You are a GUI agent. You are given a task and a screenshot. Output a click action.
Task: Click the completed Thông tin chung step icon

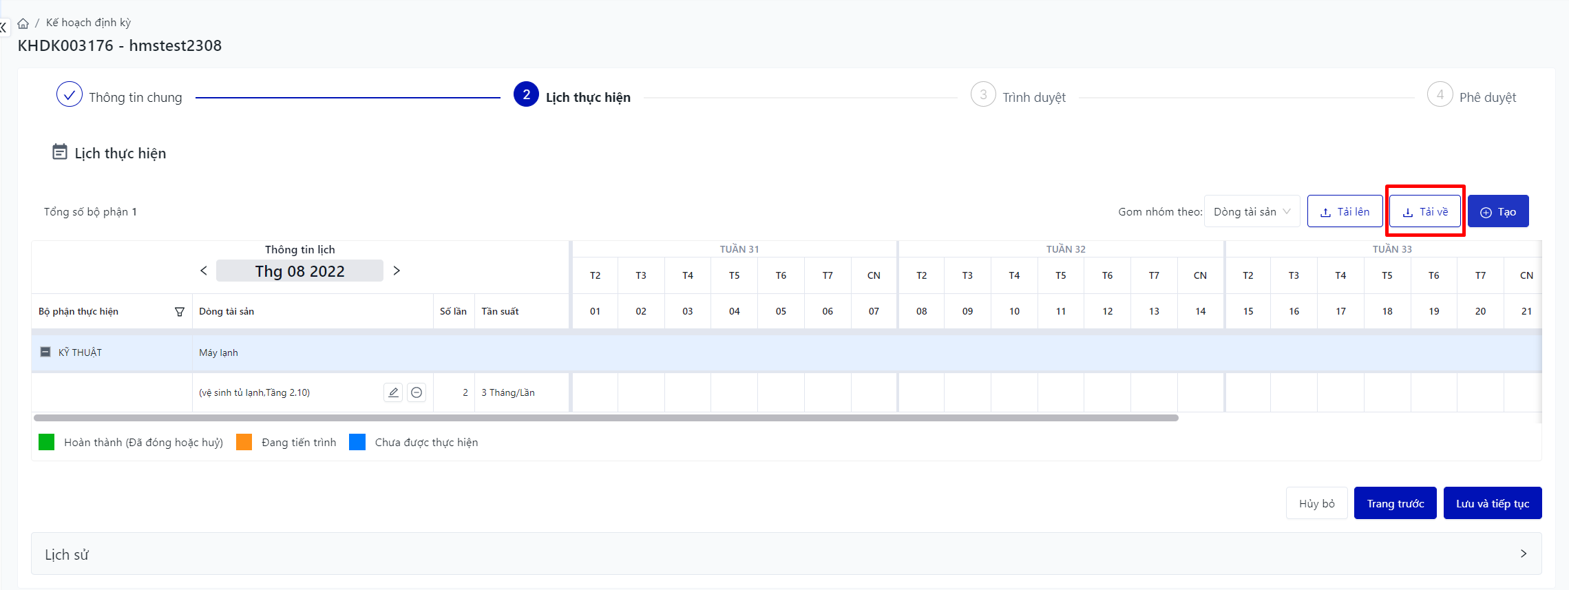(x=70, y=95)
